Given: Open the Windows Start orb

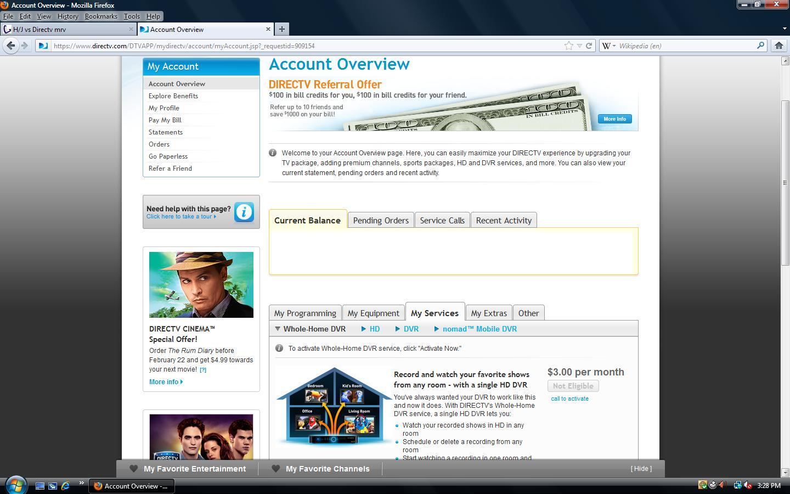Looking at the screenshot, I should (15, 485).
